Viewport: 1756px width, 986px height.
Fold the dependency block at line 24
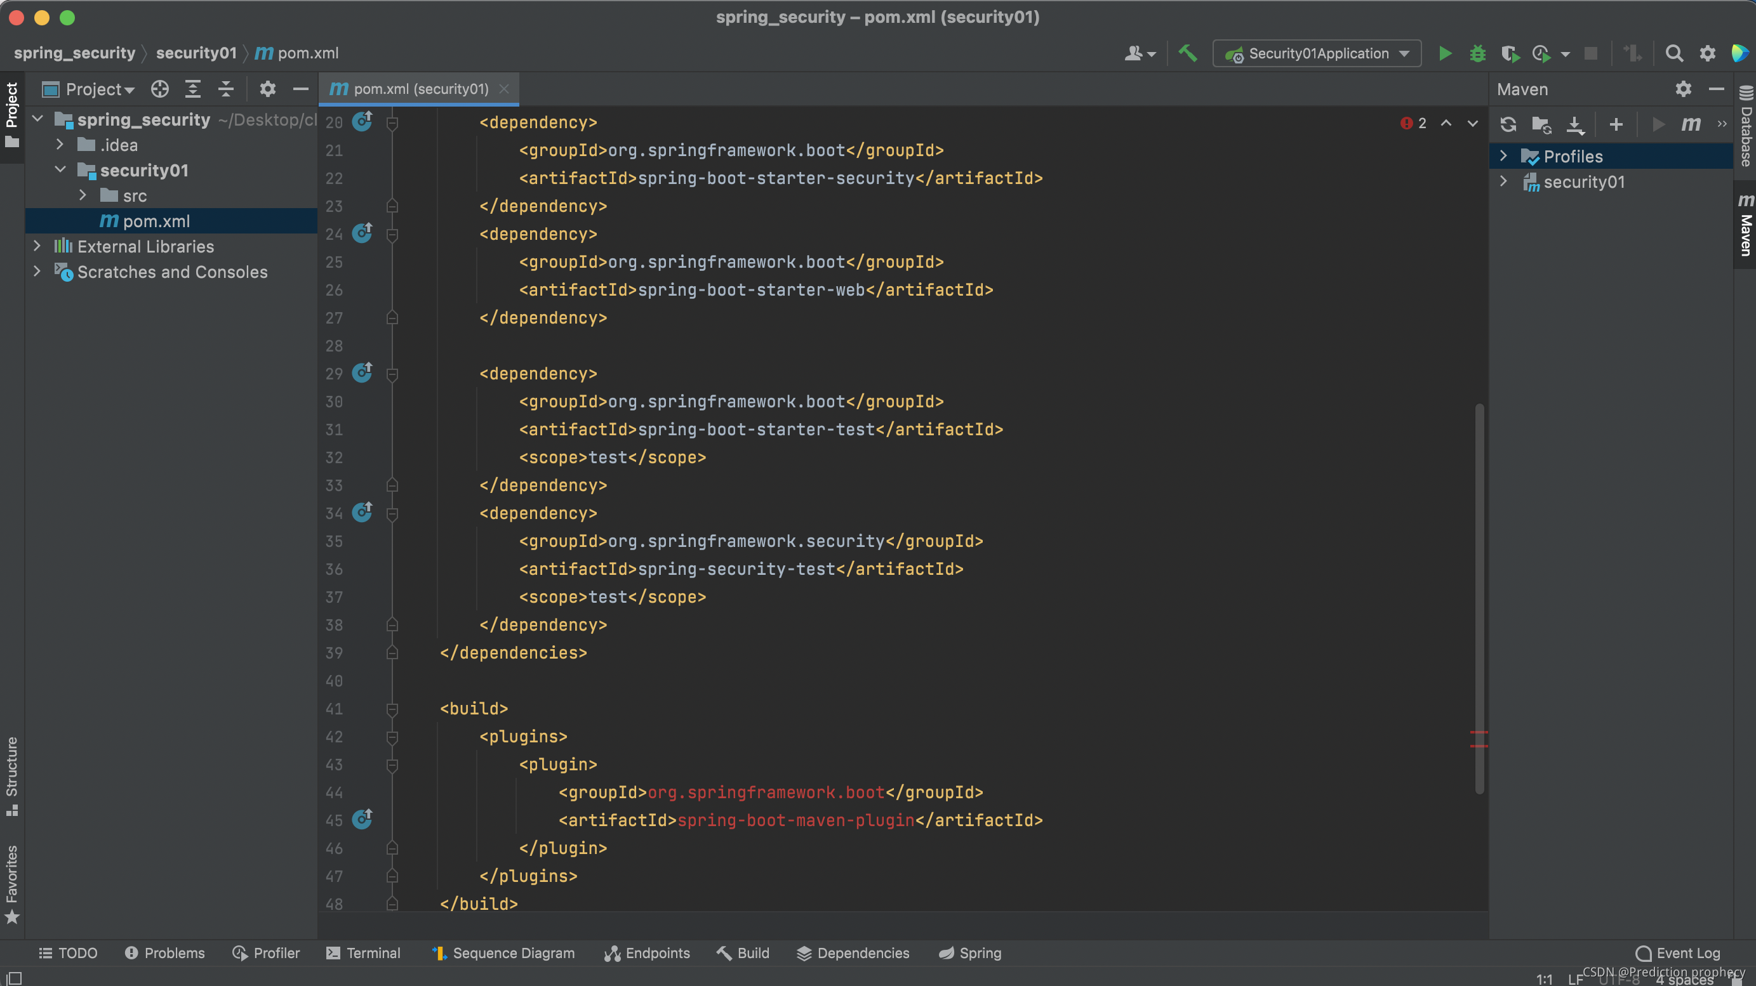pos(392,234)
